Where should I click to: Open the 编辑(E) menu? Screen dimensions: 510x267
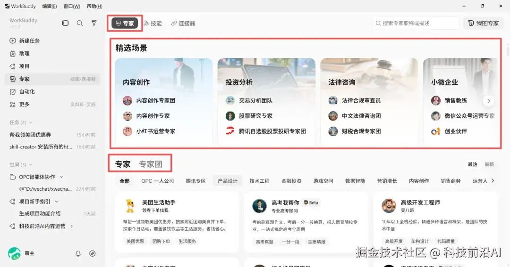(x=50, y=6)
